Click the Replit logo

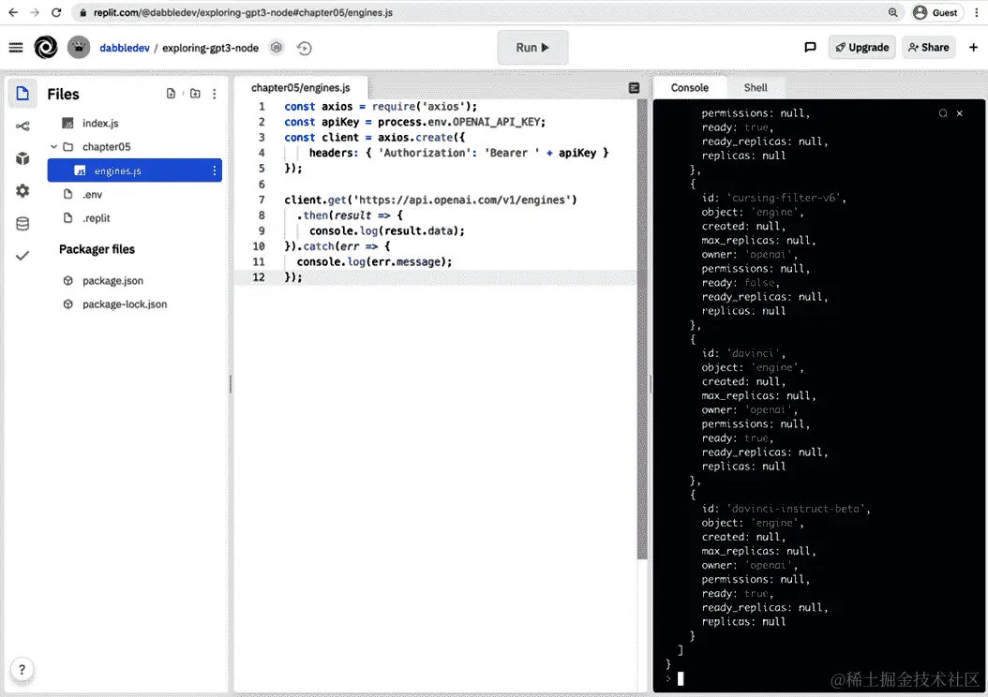(x=46, y=47)
